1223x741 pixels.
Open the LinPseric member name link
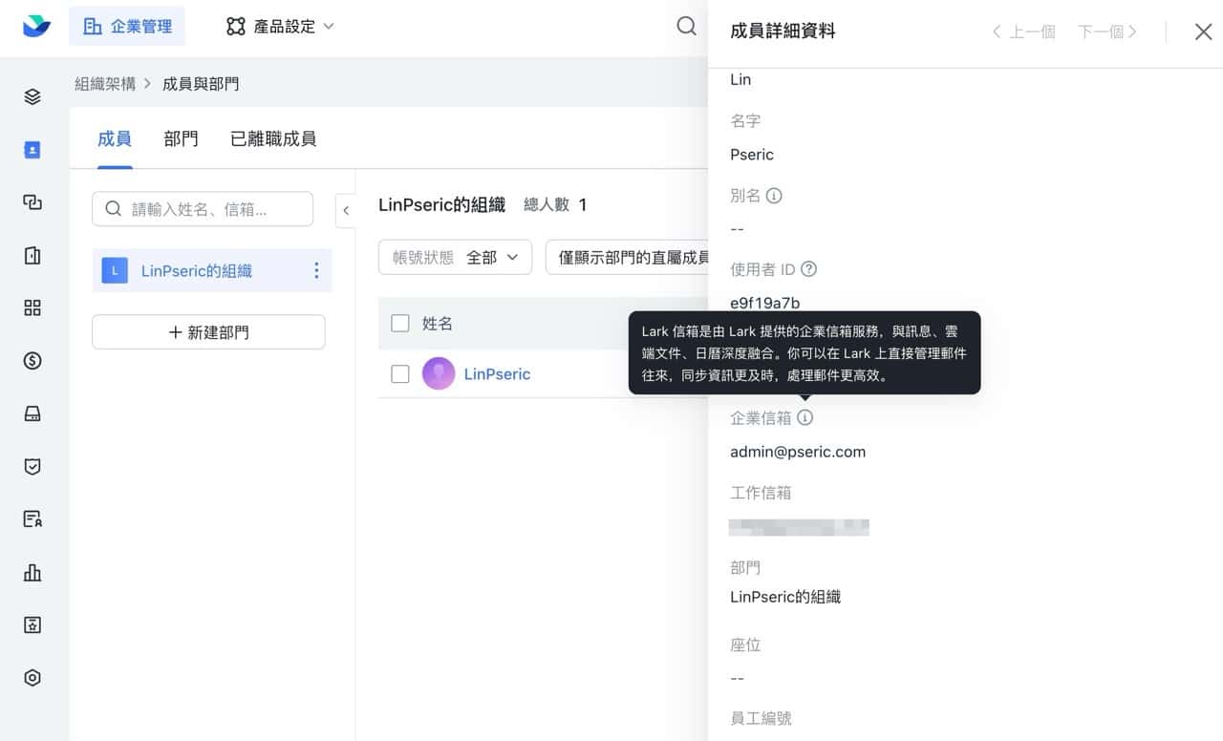pyautogui.click(x=497, y=374)
